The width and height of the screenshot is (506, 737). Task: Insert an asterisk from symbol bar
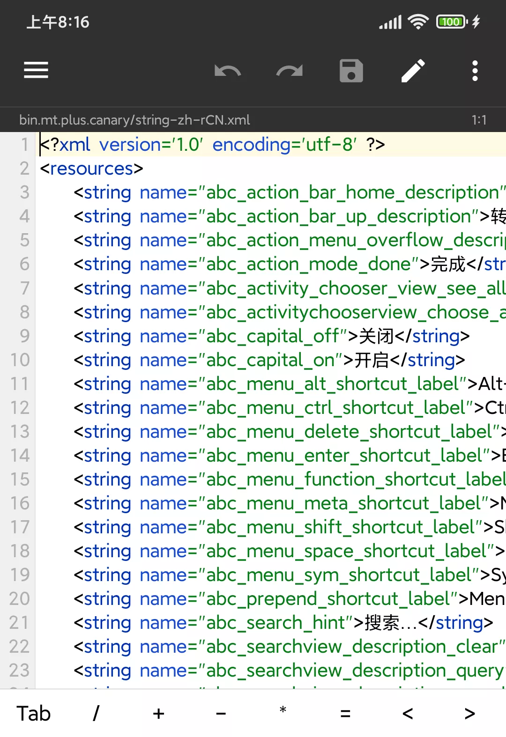click(283, 712)
